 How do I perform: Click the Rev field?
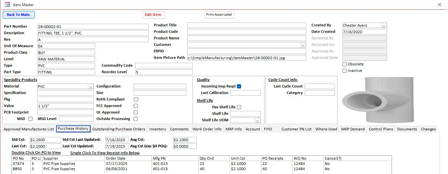(x=93, y=40)
